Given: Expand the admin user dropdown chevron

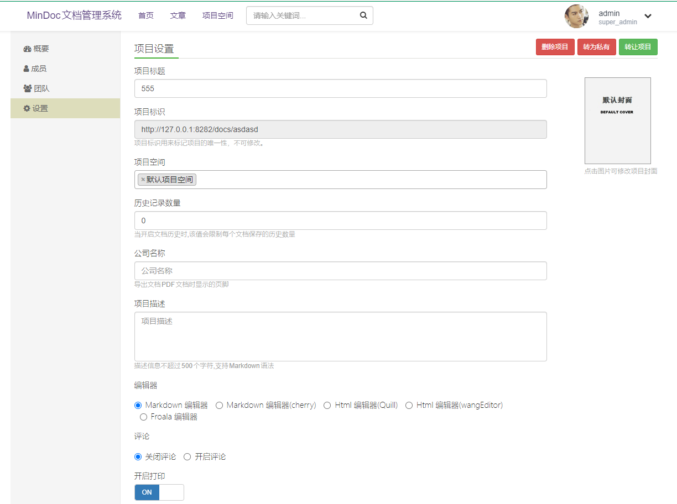Looking at the screenshot, I should [648, 16].
